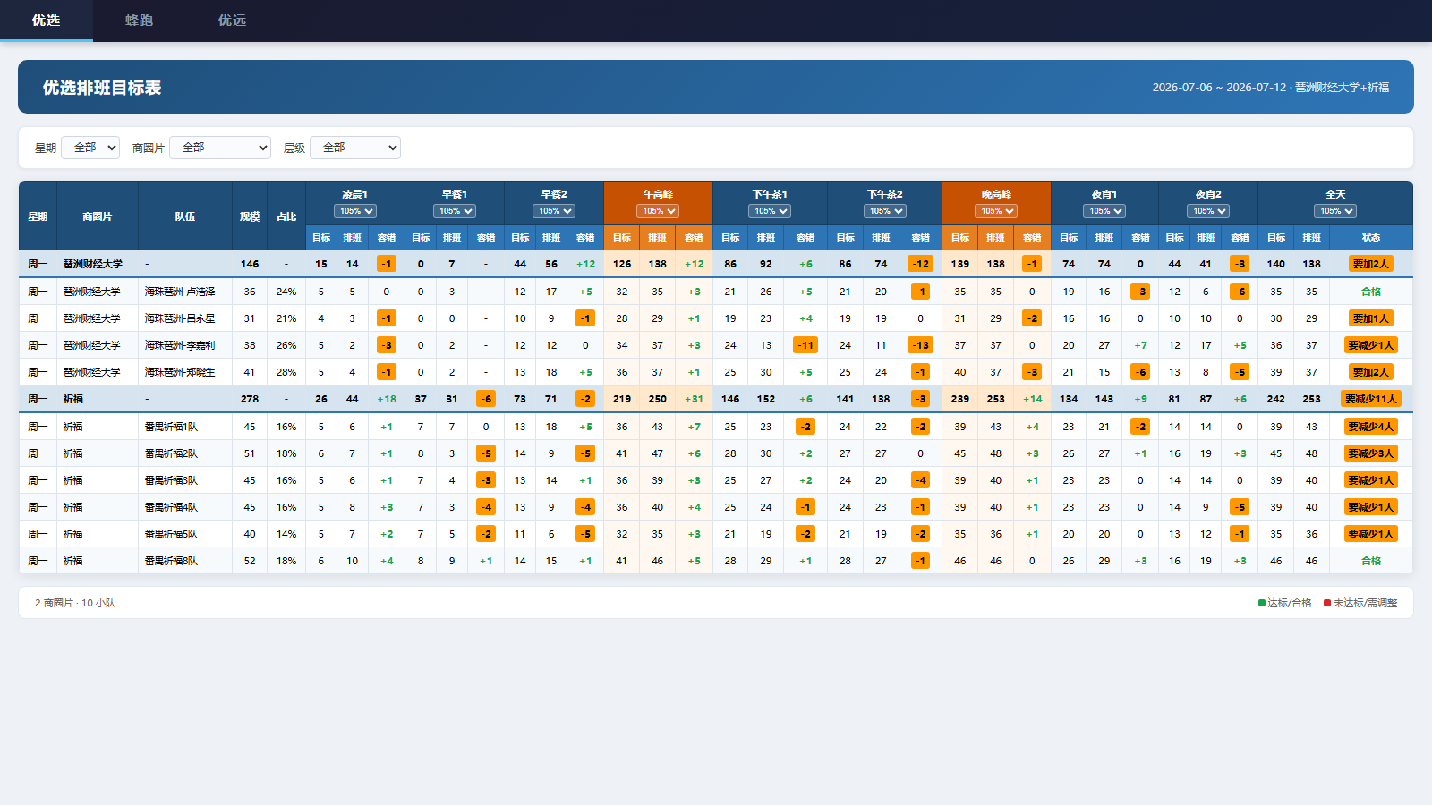Click the 达标/合格 legend entry
The width and height of the screenshot is (1432, 805).
[x=1284, y=603]
